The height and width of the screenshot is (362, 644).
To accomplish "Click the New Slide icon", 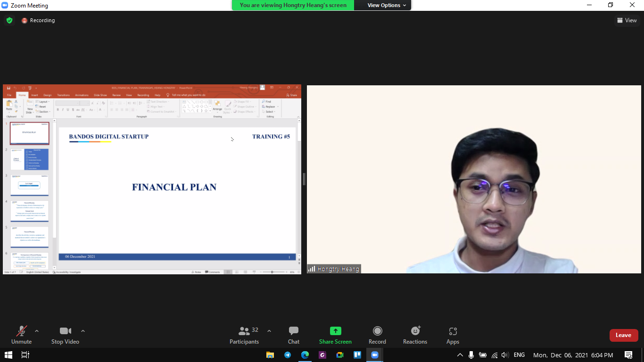I will pyautogui.click(x=30, y=103).
